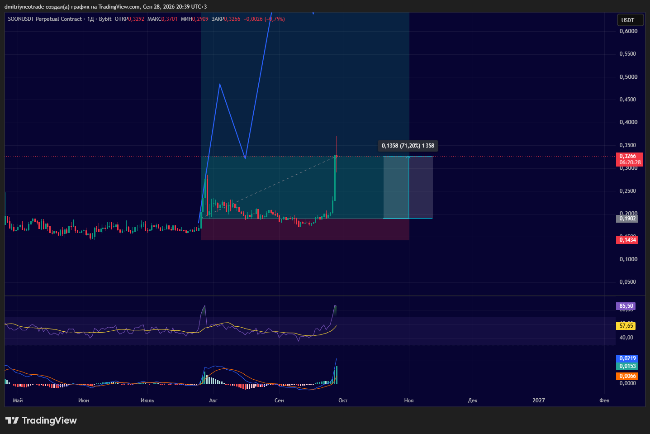Click the gray price tag 0,1902
This screenshot has height=434, width=650.
[x=627, y=219]
